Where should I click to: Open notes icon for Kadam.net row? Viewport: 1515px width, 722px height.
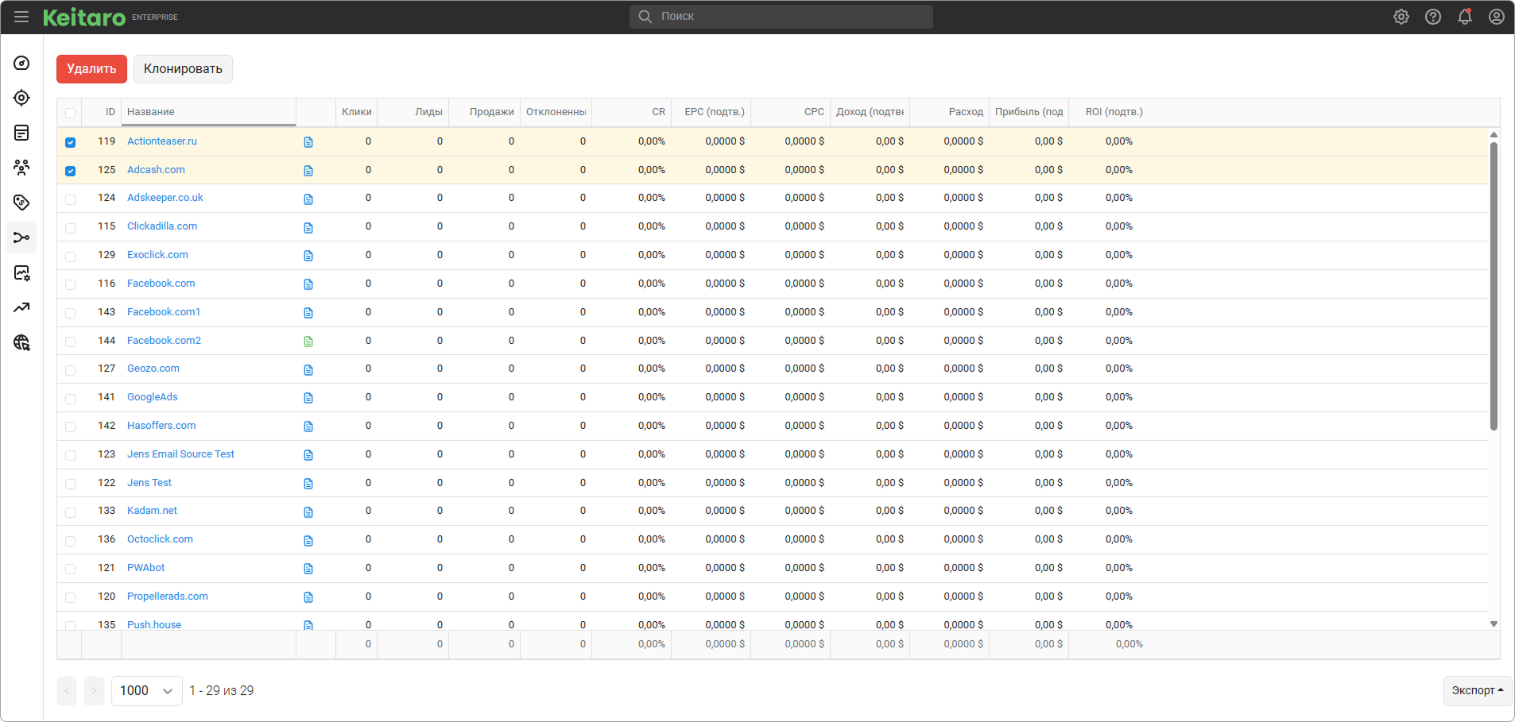[x=308, y=512]
